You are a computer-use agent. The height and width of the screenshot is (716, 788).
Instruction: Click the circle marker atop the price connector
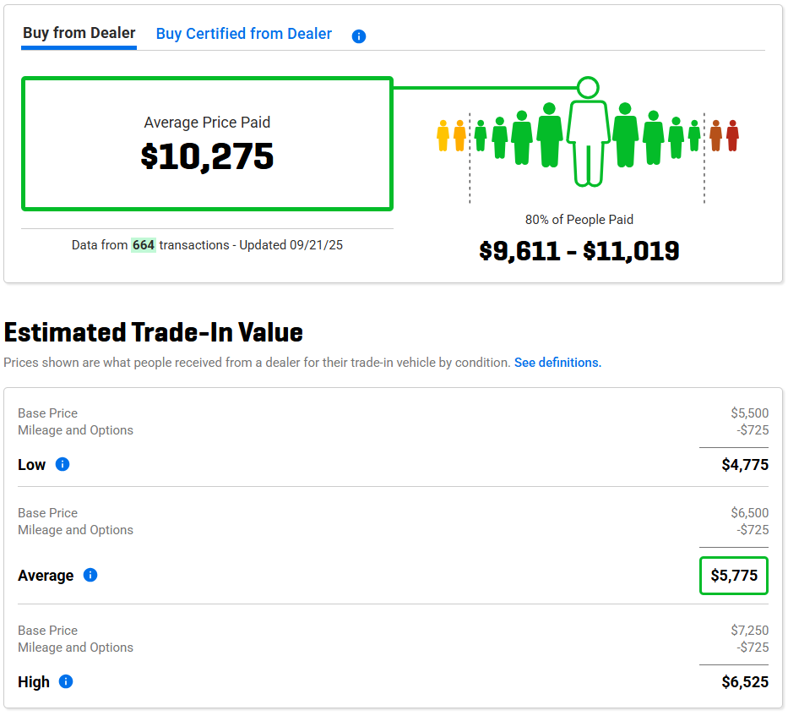pyautogui.click(x=588, y=87)
